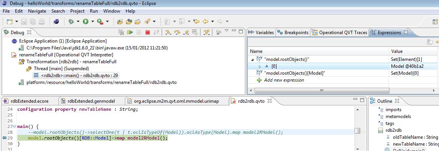Viewport: 439px width, 151px height.
Task: Close the rdb2rdb.qvto editor tab
Action: [x=270, y=101]
